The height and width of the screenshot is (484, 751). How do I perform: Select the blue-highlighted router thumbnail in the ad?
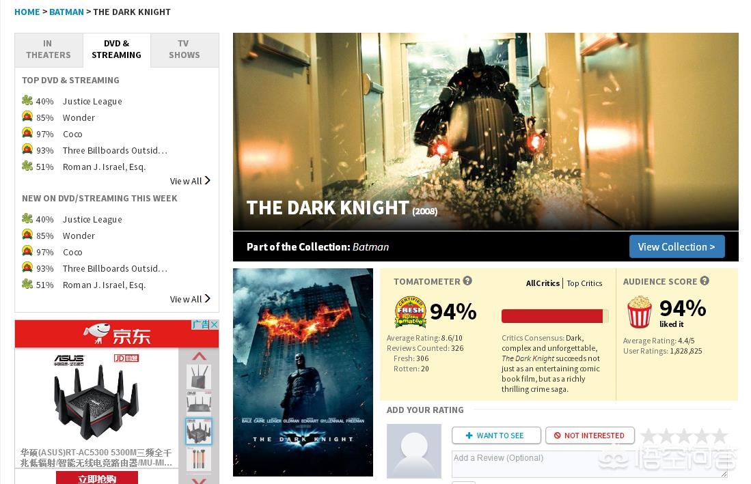[199, 431]
